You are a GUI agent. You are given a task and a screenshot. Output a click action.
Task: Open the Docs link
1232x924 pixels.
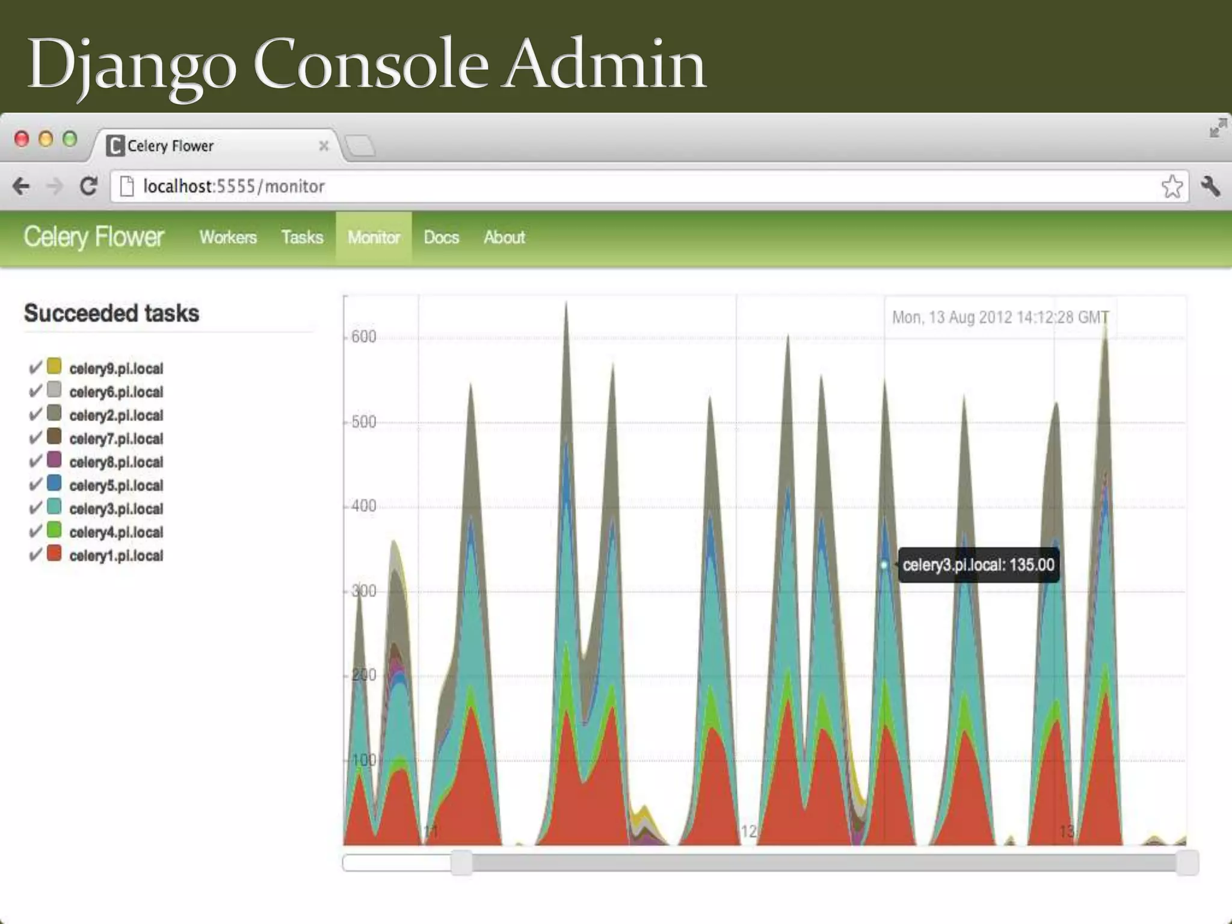tap(441, 238)
